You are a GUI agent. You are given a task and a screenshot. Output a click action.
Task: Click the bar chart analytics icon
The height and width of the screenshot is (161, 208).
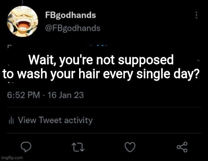(x=11, y=120)
